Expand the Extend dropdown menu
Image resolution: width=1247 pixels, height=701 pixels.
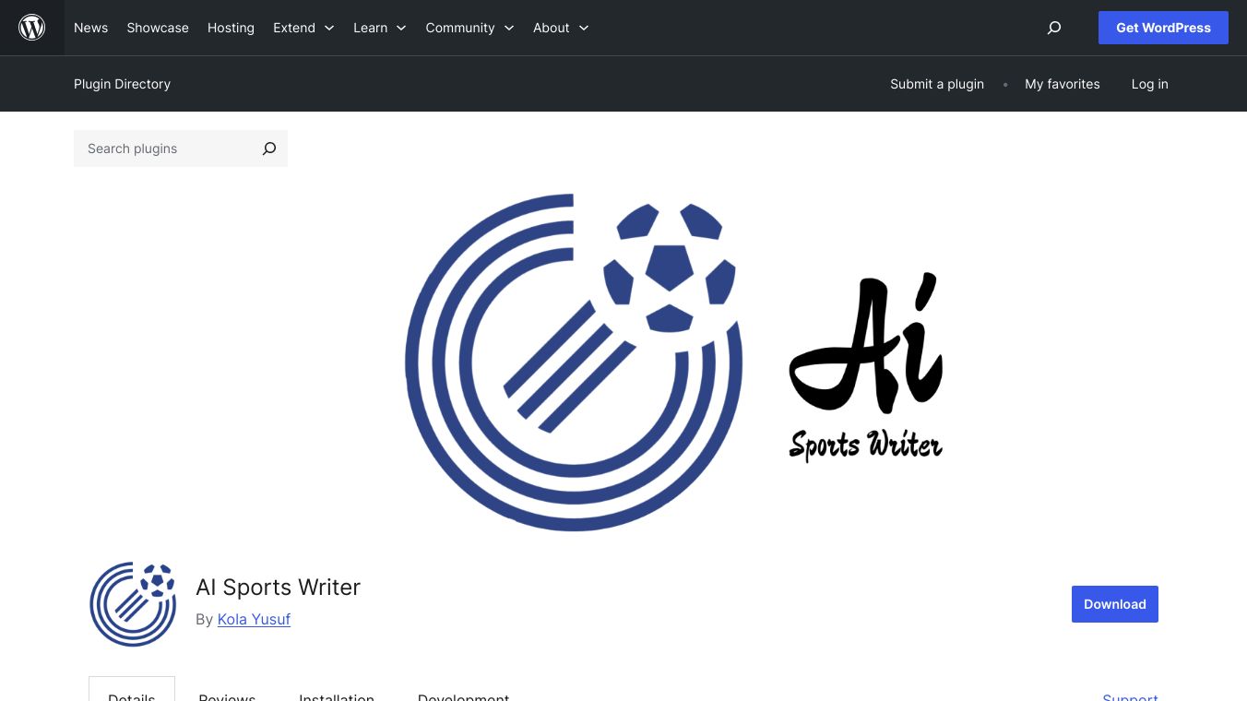303,28
